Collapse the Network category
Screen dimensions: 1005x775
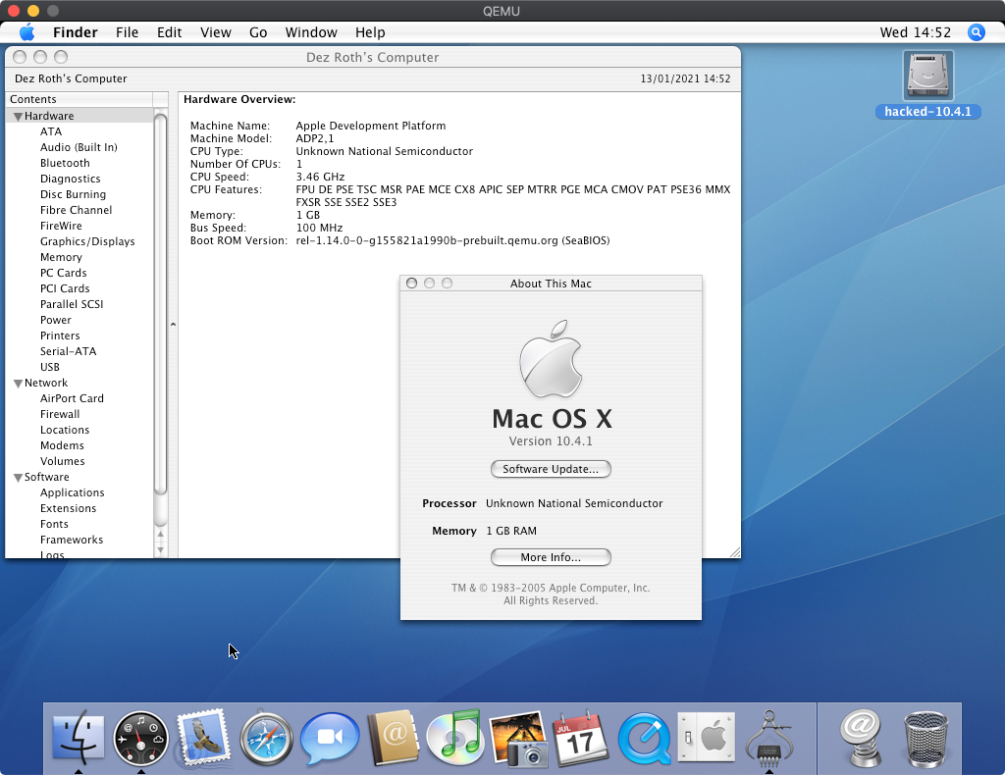(18, 384)
